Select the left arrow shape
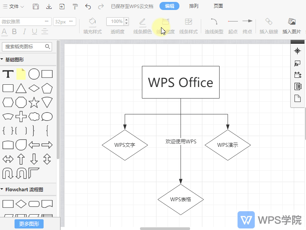This screenshot has height=230, width=306. point(34,145)
